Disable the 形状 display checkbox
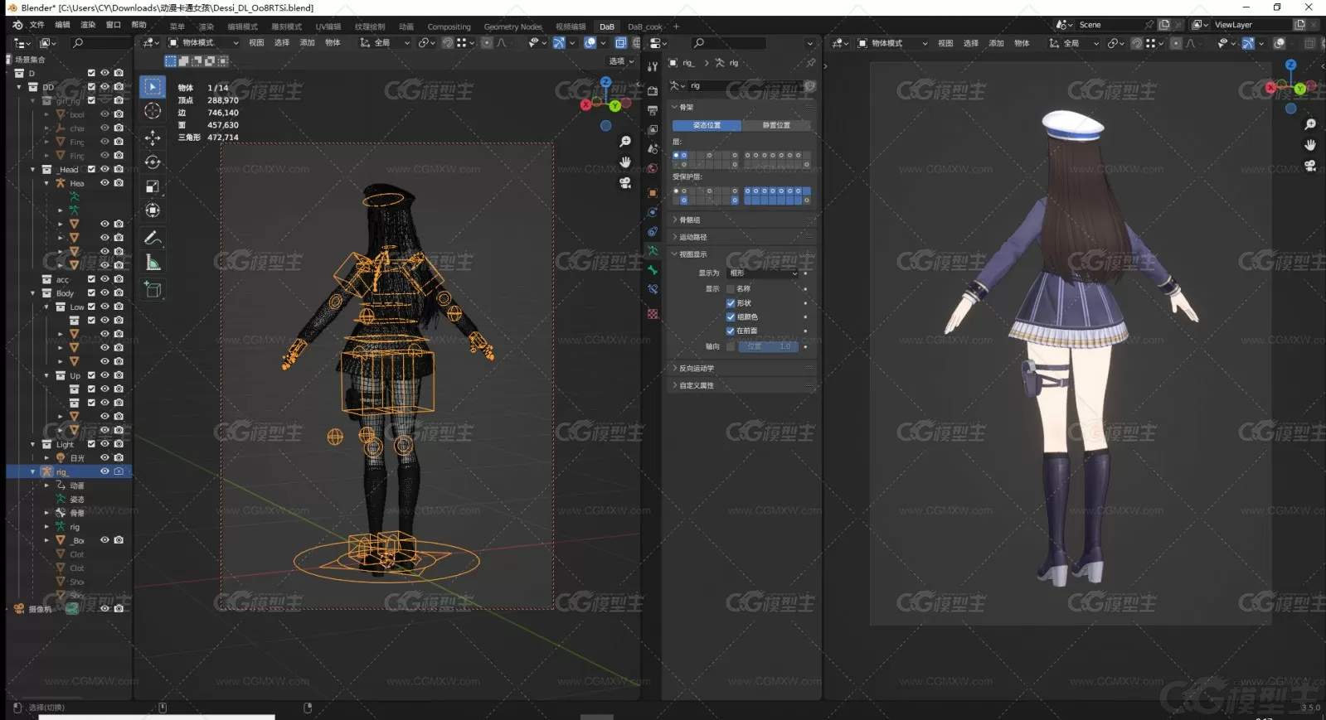The image size is (1326, 720). 731,303
